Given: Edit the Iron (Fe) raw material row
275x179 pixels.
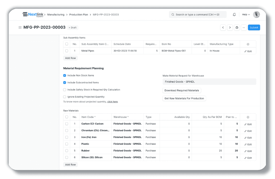Looking at the screenshot, I should (248, 138).
